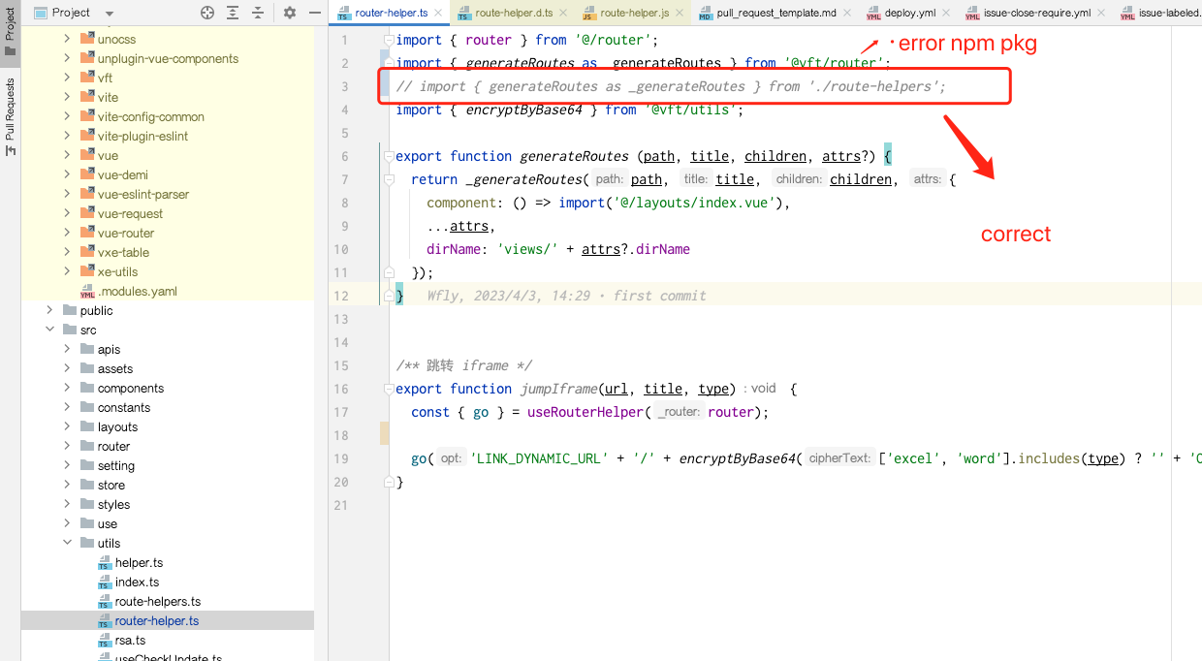
Task: Close the router-helper.ts tab
Action: click(437, 13)
